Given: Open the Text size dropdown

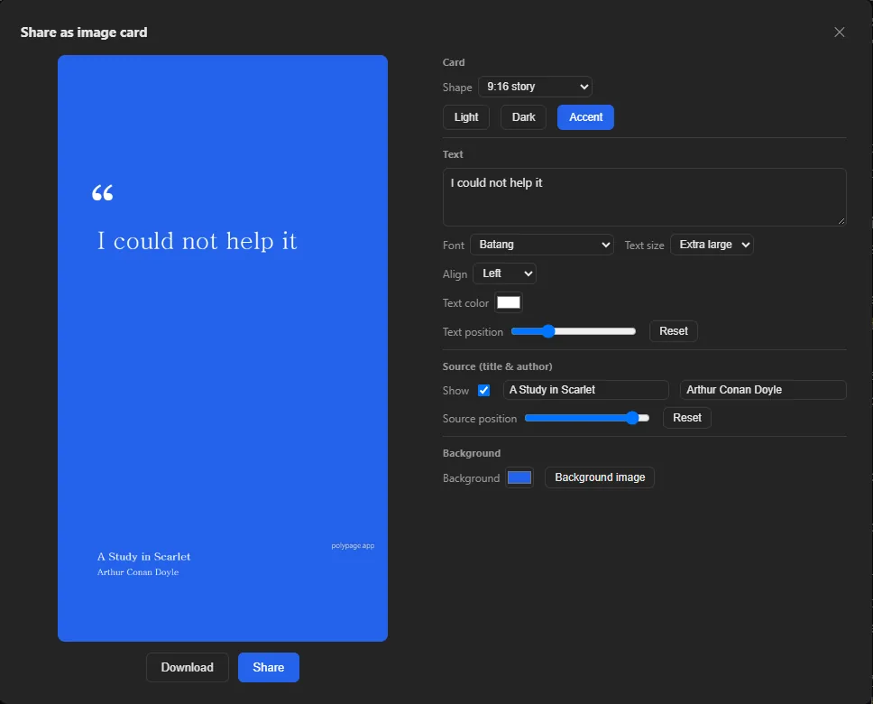Looking at the screenshot, I should [712, 245].
